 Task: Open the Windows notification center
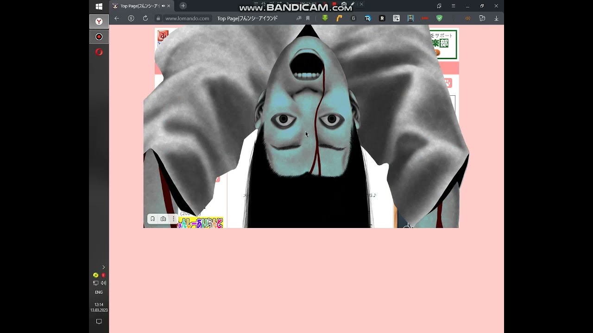tap(99, 321)
